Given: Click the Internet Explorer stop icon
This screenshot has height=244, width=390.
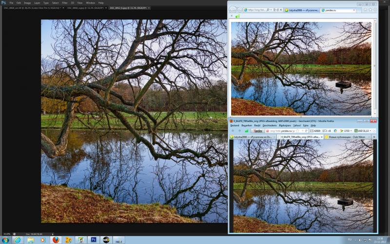Looking at the screenshot, I should click(x=281, y=10).
